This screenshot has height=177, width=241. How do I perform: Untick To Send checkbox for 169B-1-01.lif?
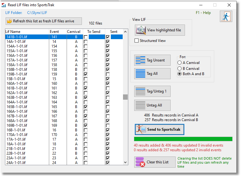86,125
